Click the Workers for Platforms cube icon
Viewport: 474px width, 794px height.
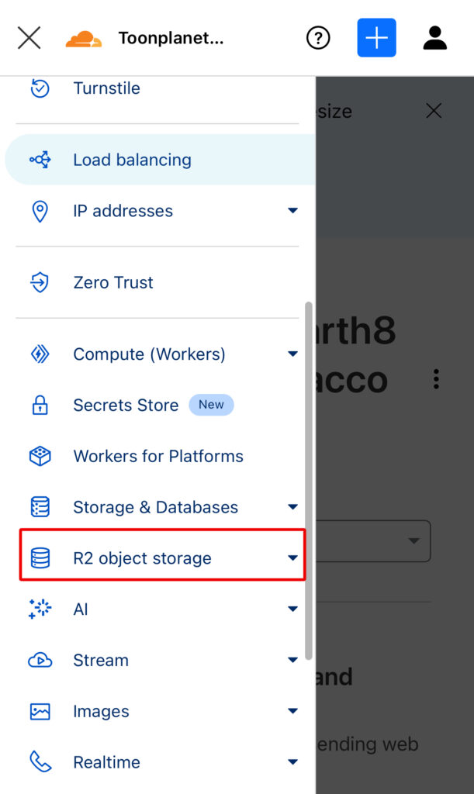[40, 456]
